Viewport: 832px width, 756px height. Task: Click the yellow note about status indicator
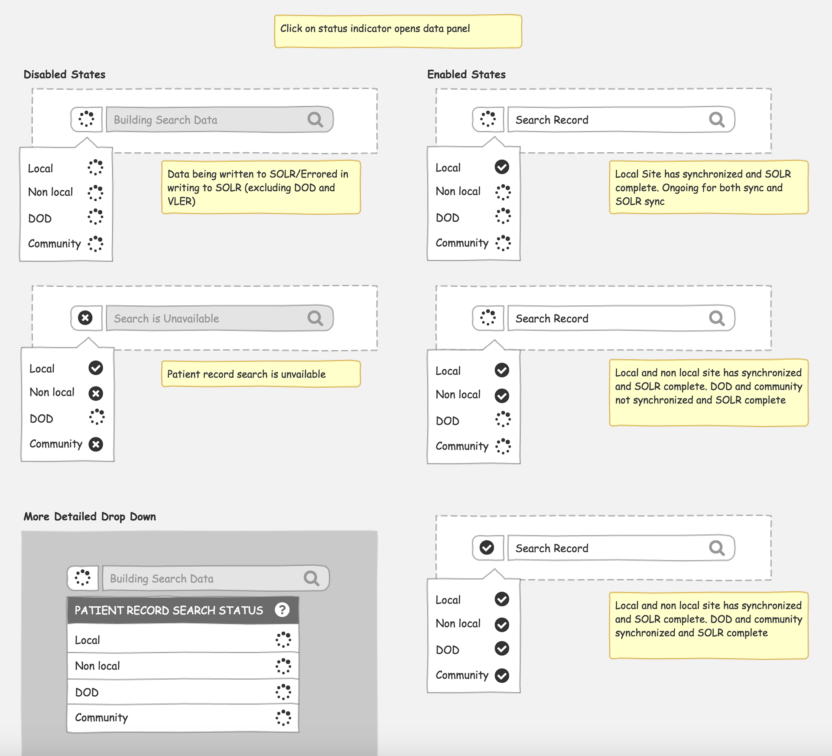coord(397,31)
